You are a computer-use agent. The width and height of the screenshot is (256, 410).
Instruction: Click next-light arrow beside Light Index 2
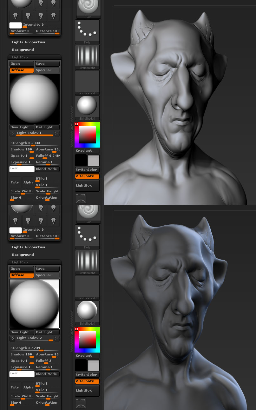click(x=57, y=339)
